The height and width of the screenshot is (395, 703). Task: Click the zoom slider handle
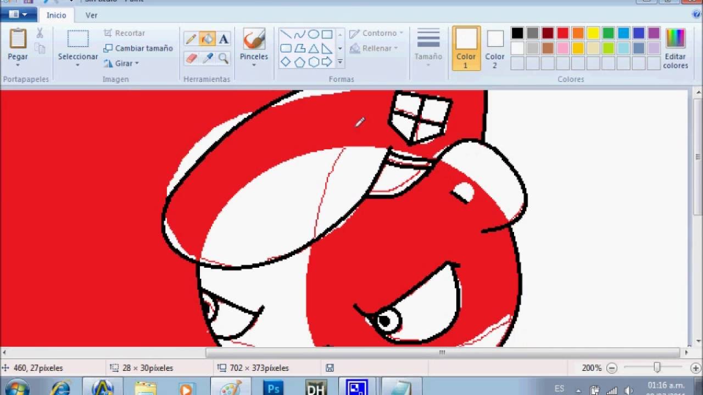657,368
